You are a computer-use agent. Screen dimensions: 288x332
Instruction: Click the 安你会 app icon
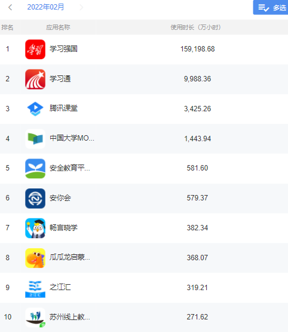pyautogui.click(x=35, y=199)
